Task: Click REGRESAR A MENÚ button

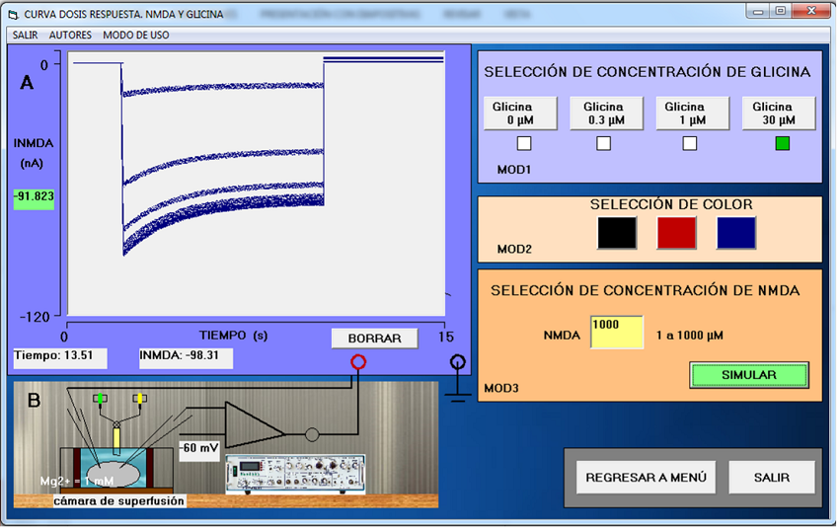Action: (646, 478)
